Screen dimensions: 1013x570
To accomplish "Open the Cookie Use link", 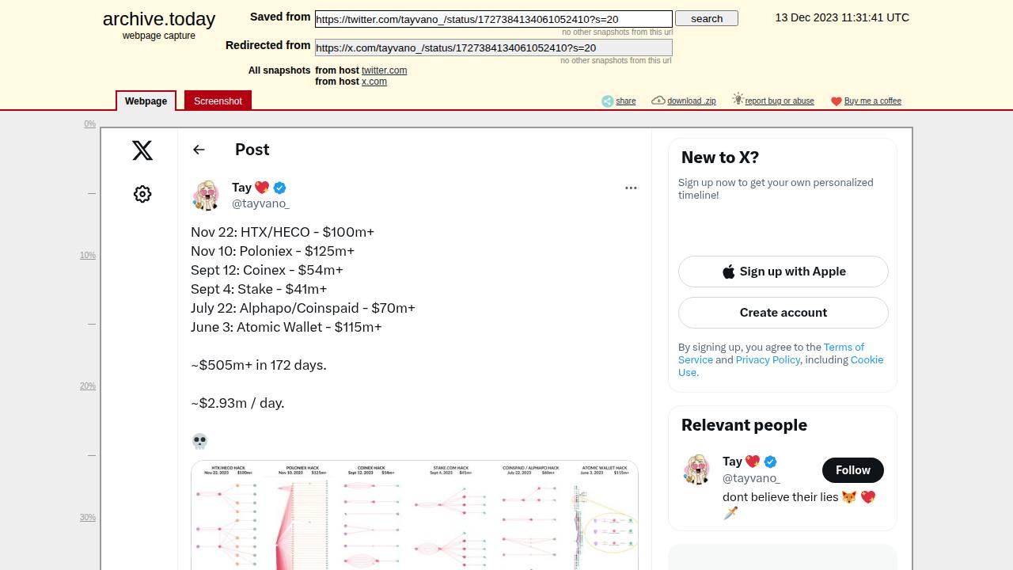I will (780, 366).
